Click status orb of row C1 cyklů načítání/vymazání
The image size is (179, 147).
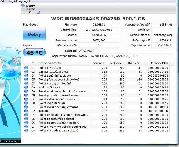point(26,107)
